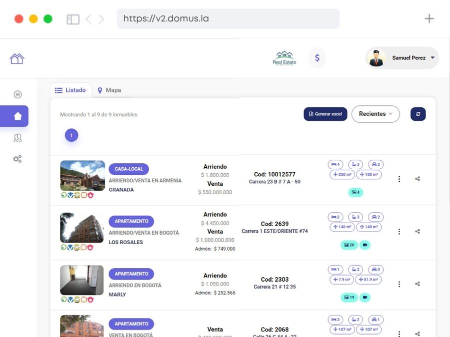
Task: Click the 19 photos badge for Cod 2303
Action: pos(349,297)
